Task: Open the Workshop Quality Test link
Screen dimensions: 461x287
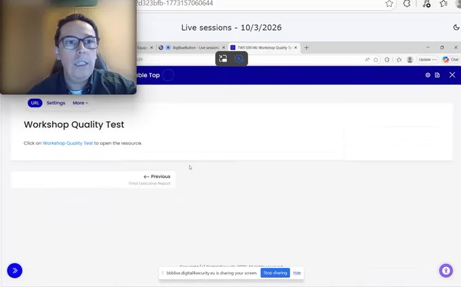Action: tap(68, 143)
